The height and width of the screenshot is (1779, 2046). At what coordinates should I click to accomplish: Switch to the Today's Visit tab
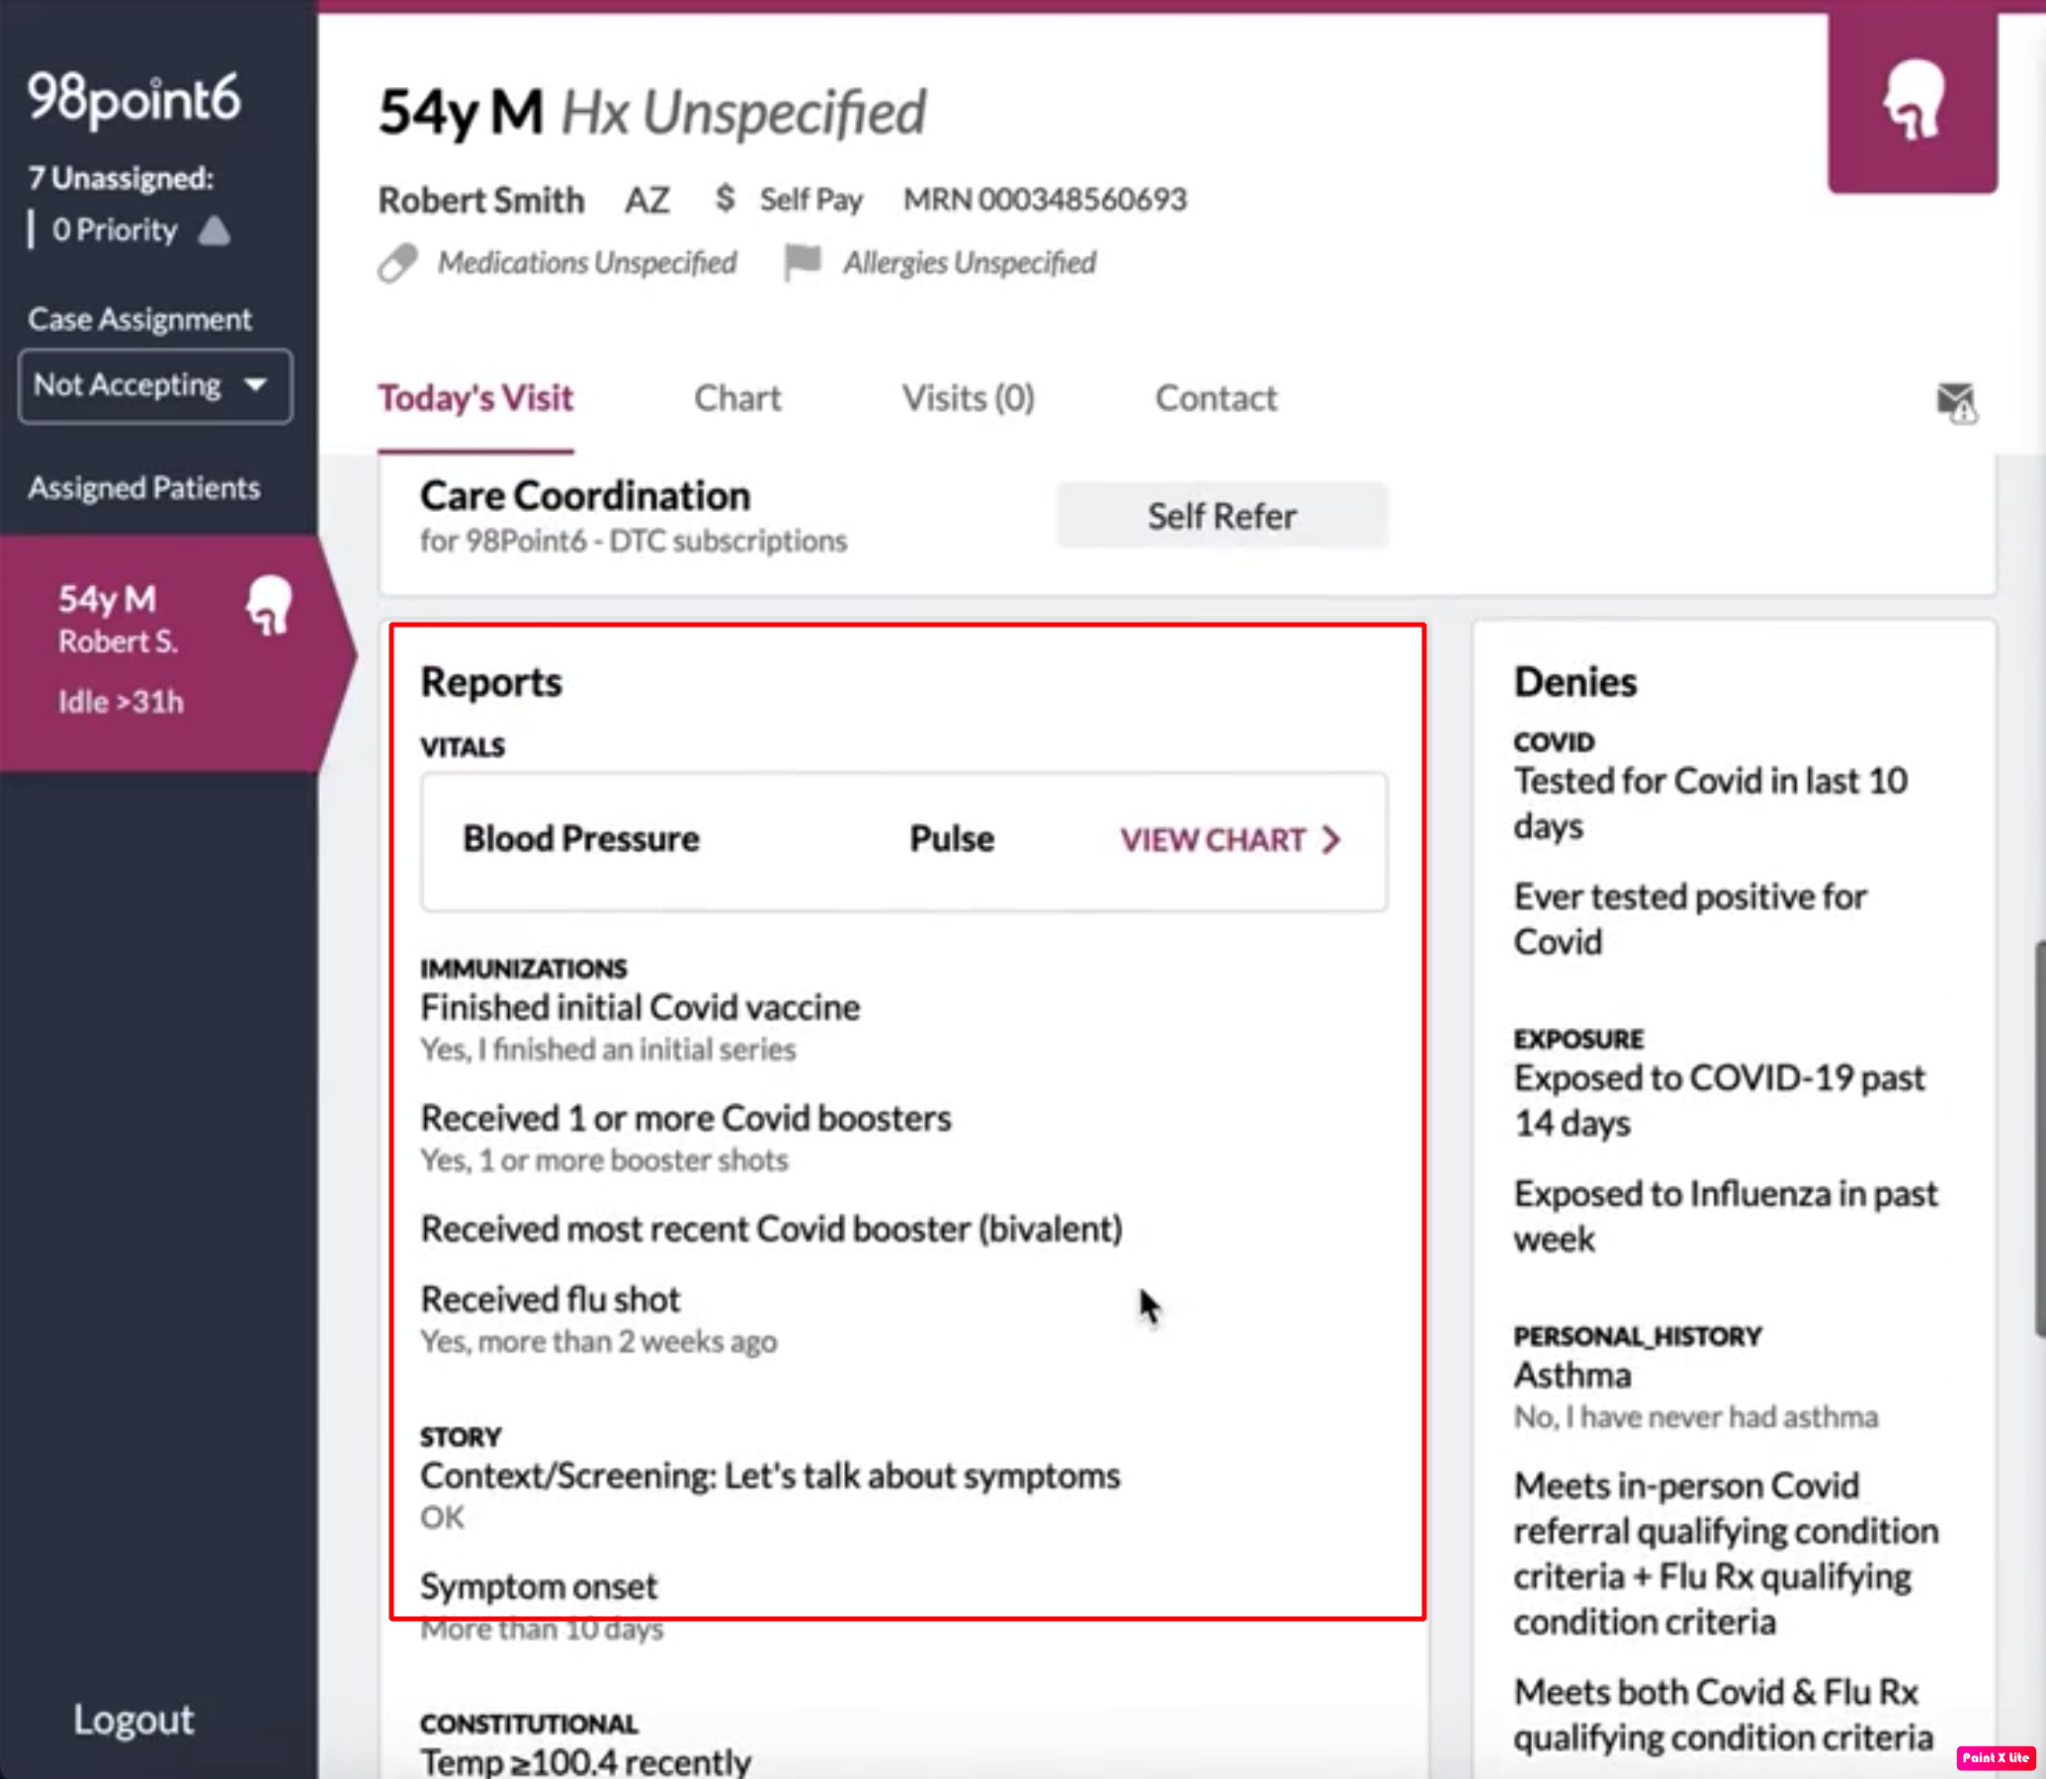(x=475, y=398)
